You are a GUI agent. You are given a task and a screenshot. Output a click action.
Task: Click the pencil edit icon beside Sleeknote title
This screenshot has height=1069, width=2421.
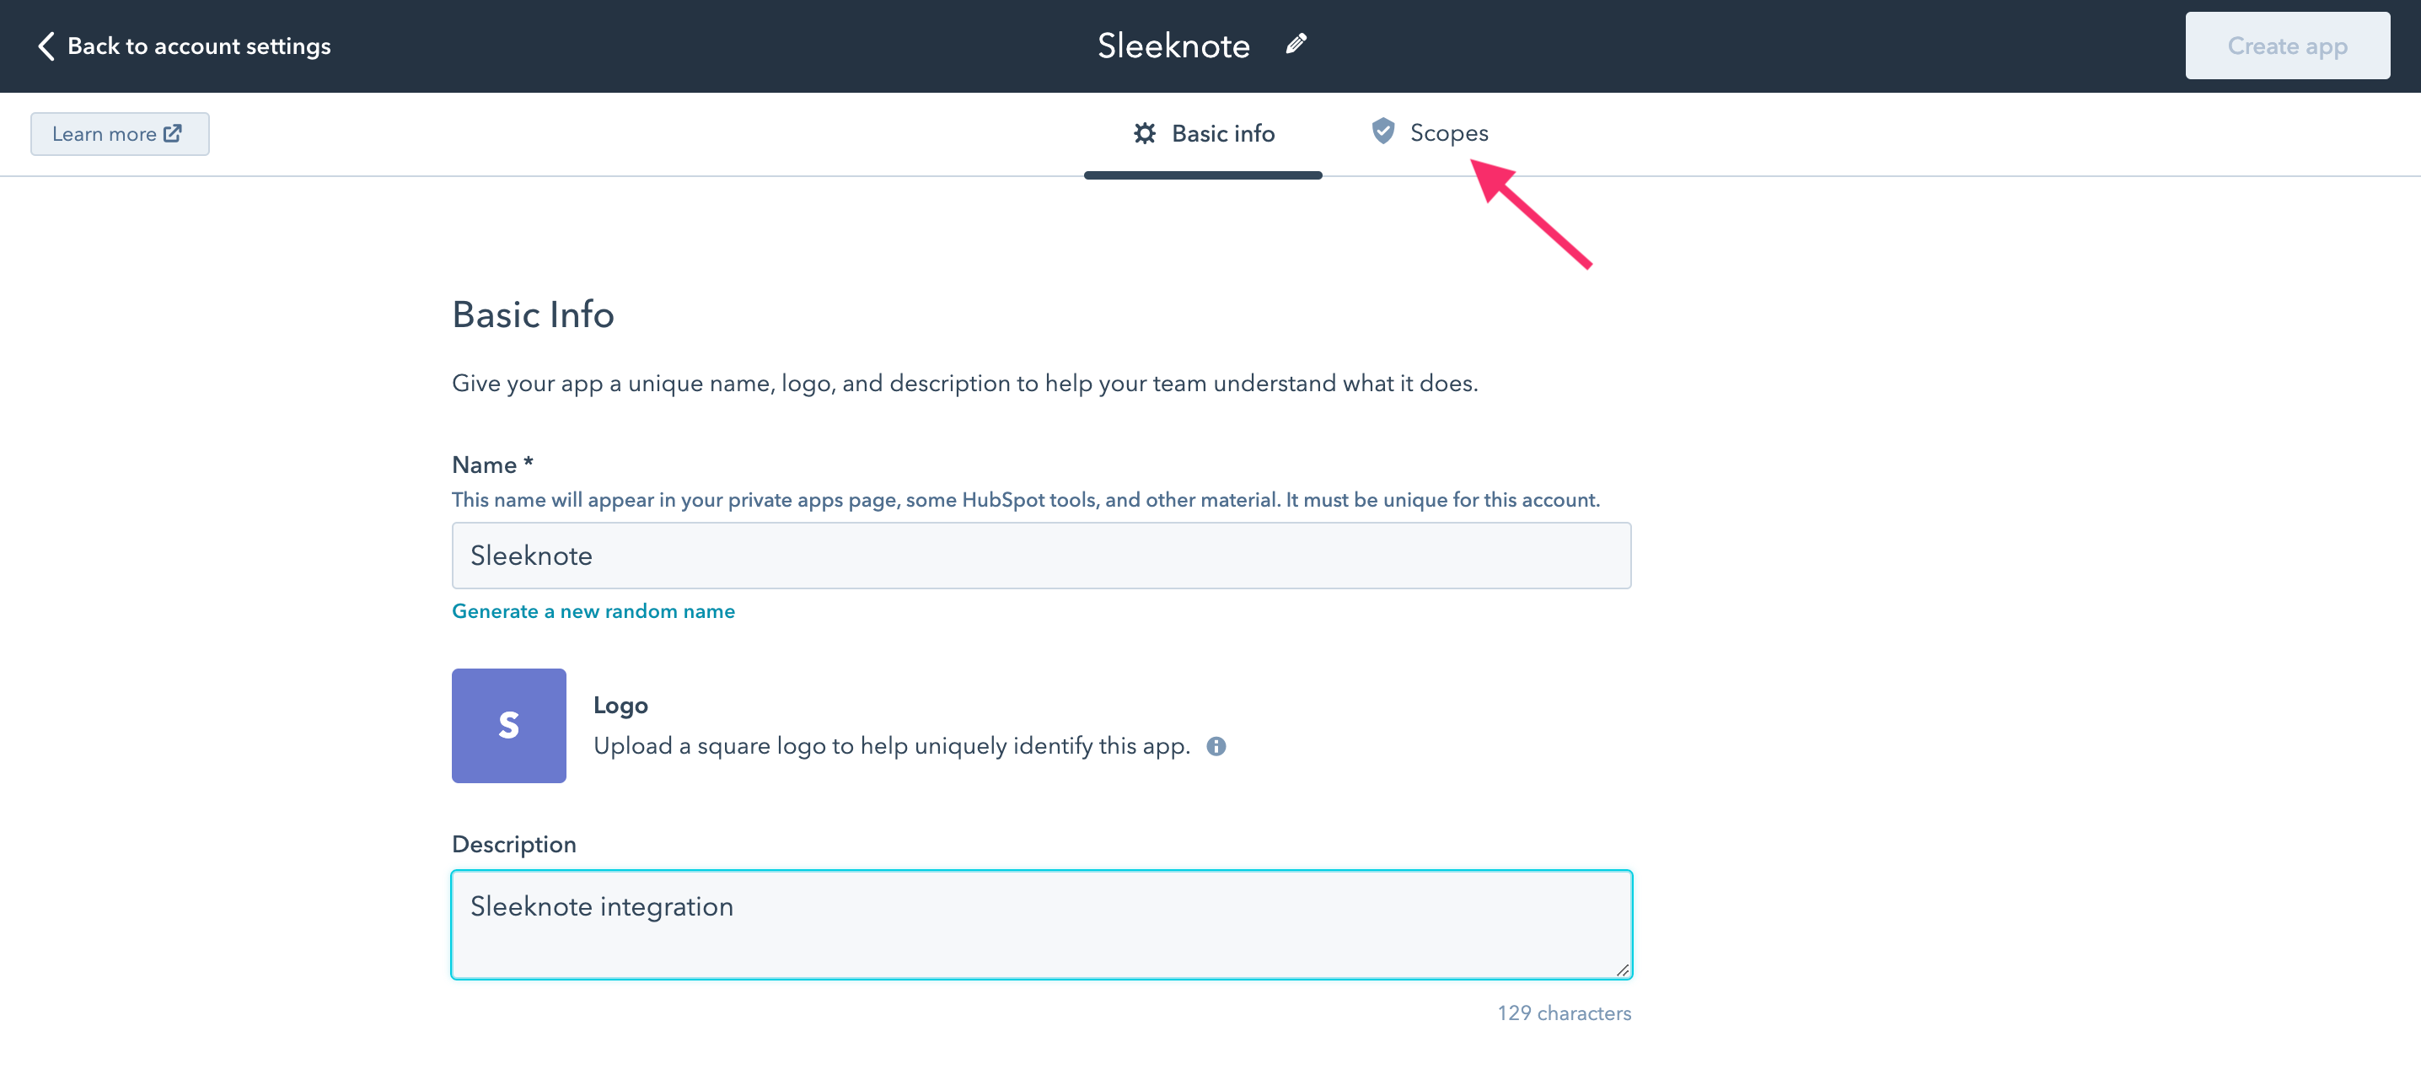[1296, 44]
